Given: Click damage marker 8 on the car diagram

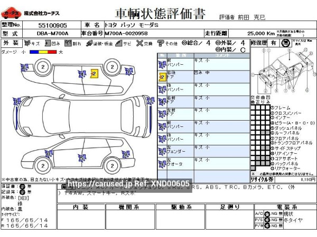Looking at the screenshot, I should [x=49, y=154].
